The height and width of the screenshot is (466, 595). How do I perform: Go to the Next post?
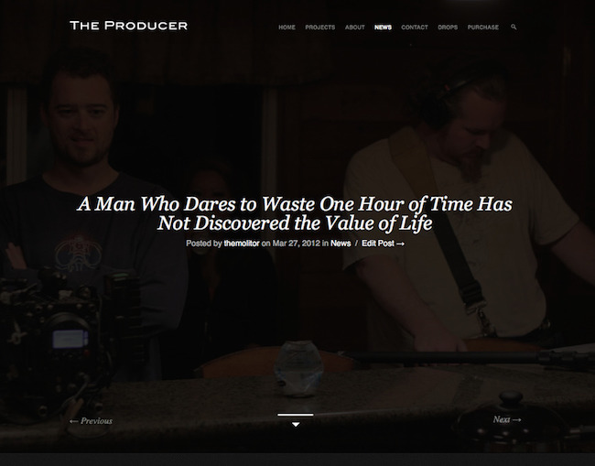[507, 419]
